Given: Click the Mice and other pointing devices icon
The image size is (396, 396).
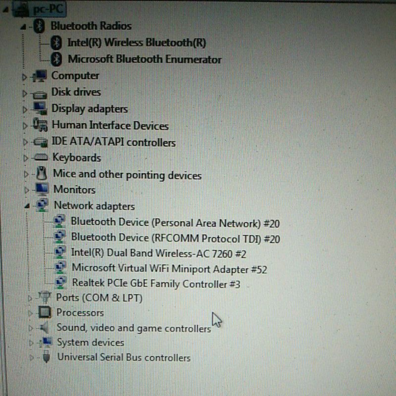Looking at the screenshot, I should (x=42, y=173).
